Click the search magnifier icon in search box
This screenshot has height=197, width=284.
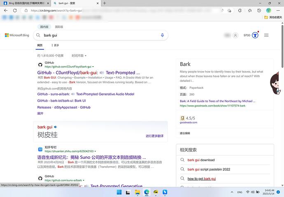pos(38,35)
